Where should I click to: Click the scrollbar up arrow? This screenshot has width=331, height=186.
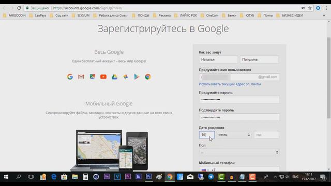tap(329, 22)
